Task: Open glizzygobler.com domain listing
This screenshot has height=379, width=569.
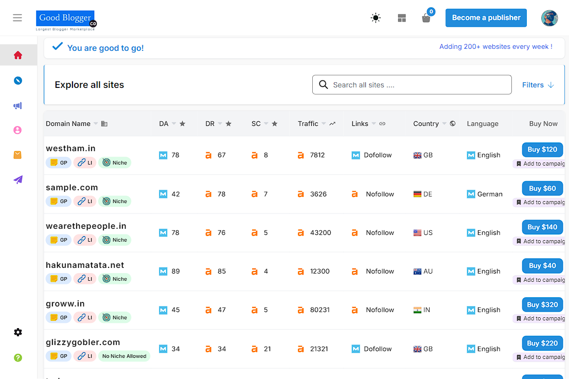Action: point(83,342)
